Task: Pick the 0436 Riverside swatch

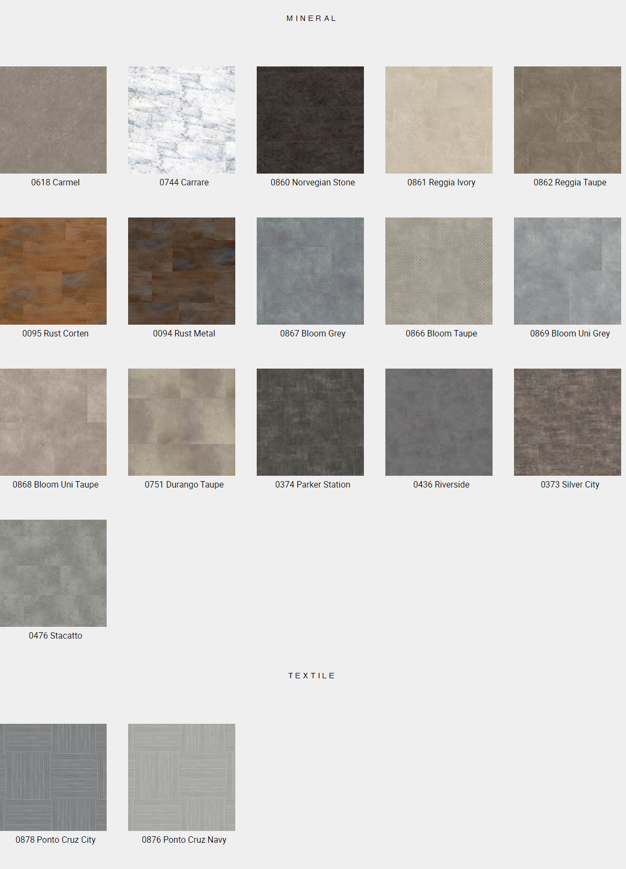Action: [439, 422]
